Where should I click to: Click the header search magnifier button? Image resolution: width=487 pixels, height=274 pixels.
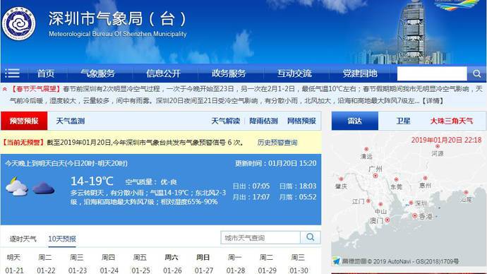point(476,73)
